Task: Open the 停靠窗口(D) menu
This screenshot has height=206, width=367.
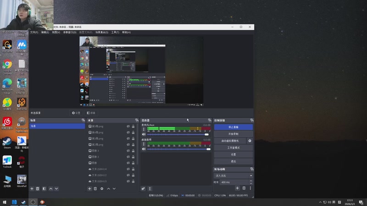Action: click(x=70, y=32)
